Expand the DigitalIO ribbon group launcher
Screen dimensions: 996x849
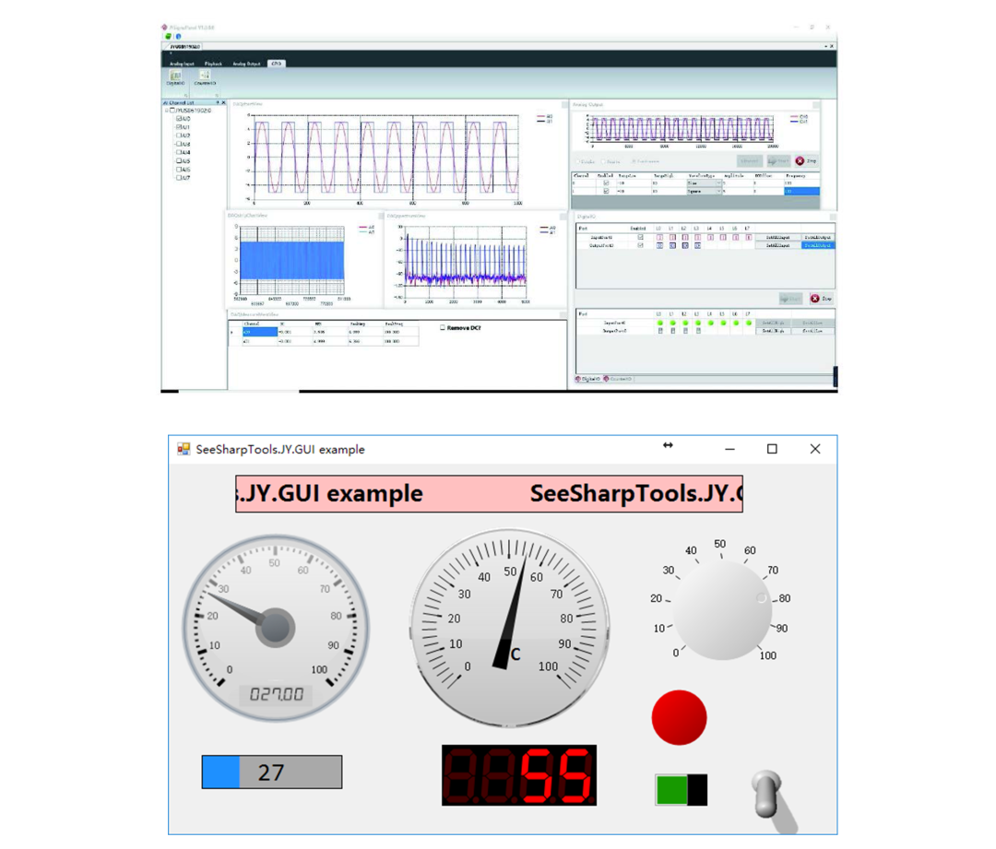(186, 95)
